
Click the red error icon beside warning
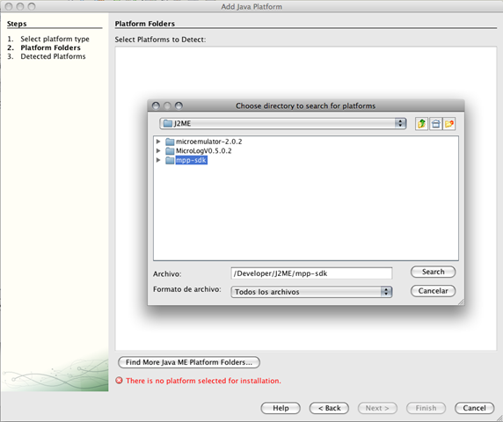click(119, 381)
